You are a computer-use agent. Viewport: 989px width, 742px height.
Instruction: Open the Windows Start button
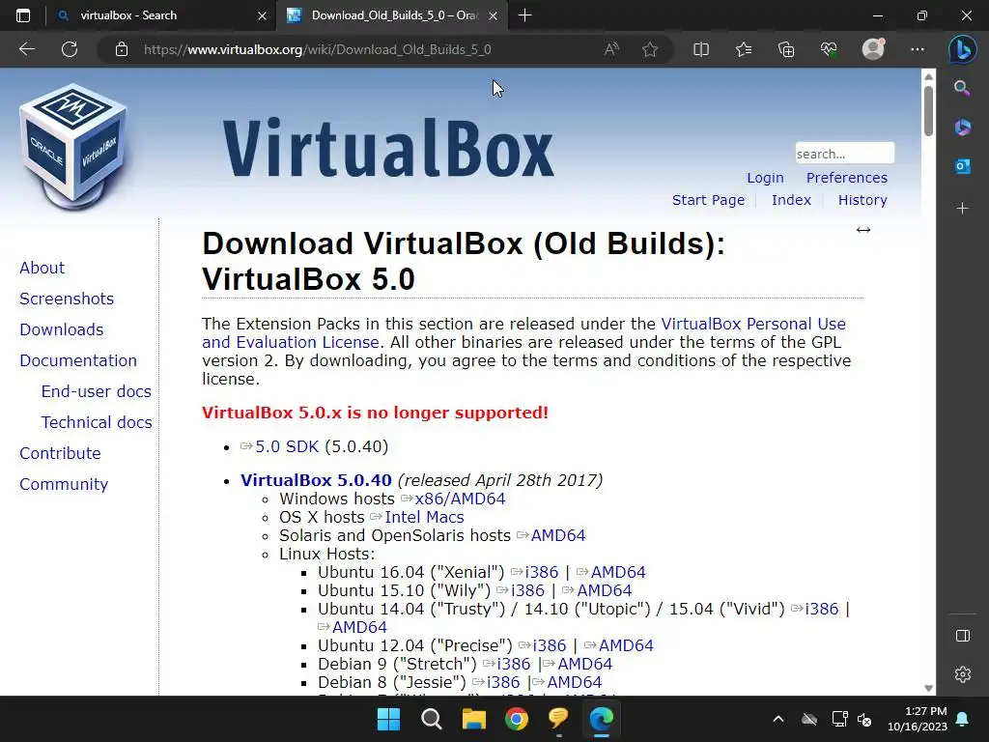coord(388,719)
